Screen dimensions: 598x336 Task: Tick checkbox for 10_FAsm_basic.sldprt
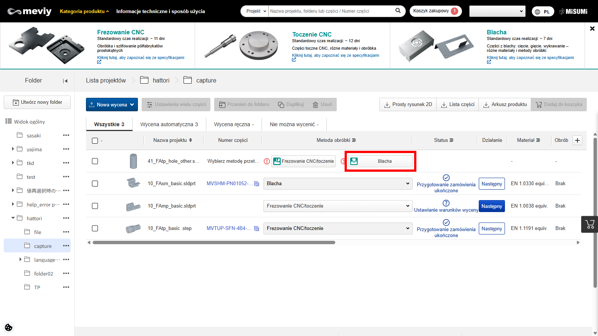(95, 184)
